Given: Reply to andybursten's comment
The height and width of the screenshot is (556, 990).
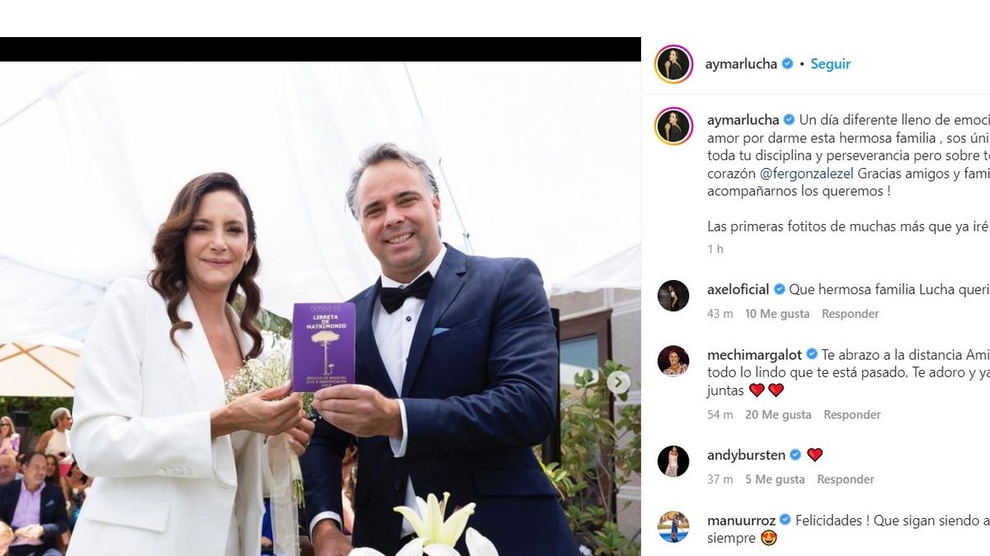Looking at the screenshot, I should [x=846, y=479].
